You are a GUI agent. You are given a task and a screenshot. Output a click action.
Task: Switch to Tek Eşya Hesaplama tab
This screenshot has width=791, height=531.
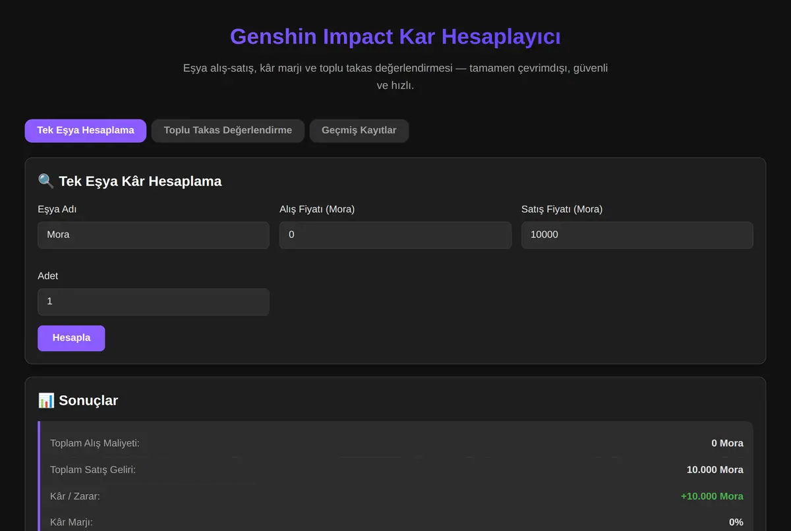[86, 130]
